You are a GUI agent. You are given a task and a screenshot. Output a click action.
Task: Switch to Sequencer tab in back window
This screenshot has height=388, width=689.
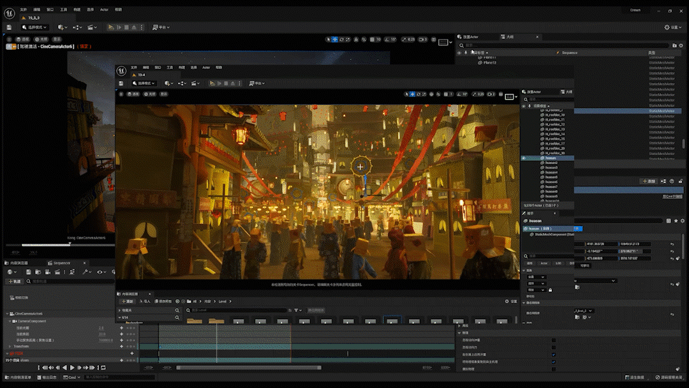pyautogui.click(x=62, y=263)
